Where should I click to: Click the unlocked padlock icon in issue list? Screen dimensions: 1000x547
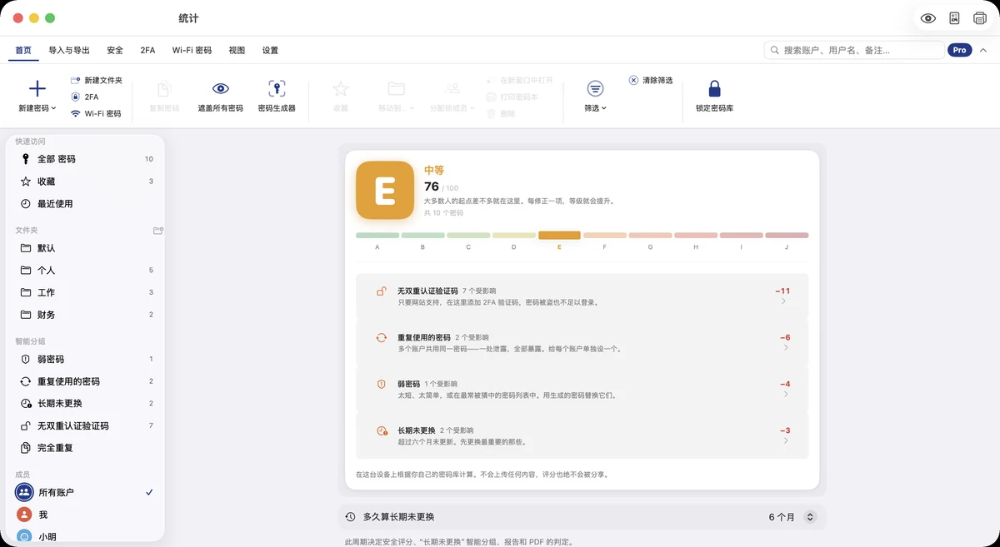pyautogui.click(x=382, y=291)
